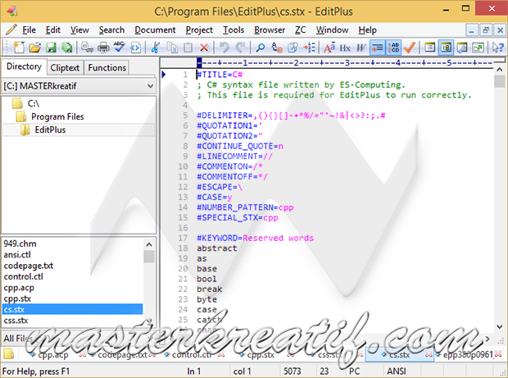
Task: Toggle the orange checkmark toolbar button
Action: (x=410, y=48)
